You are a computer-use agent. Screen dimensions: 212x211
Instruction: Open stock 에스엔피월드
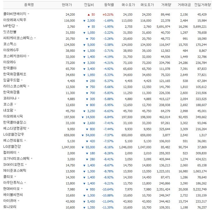coord(13,141)
